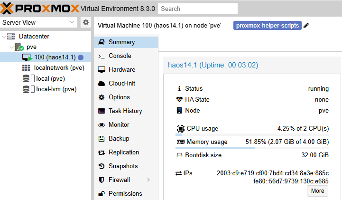
Task: Focus the Search input field
Action: [x=198, y=9]
